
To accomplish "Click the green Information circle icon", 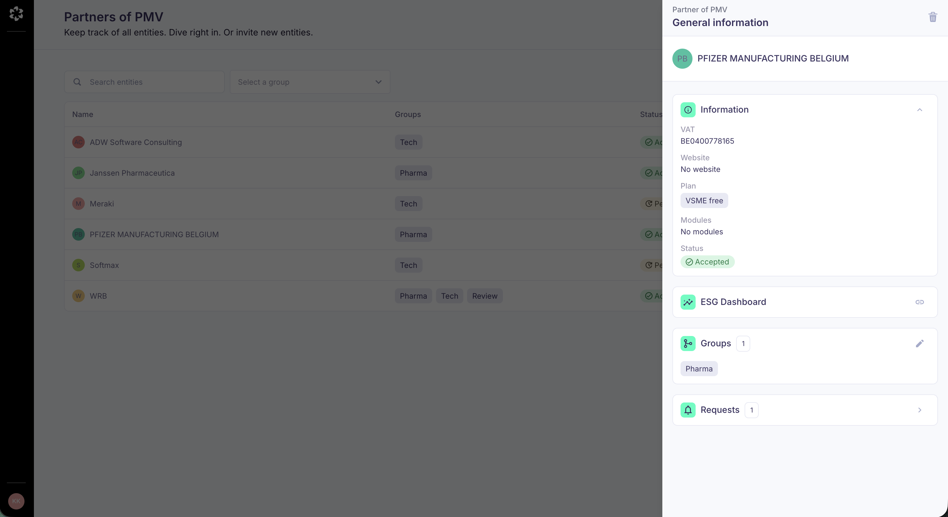I will click(x=688, y=109).
